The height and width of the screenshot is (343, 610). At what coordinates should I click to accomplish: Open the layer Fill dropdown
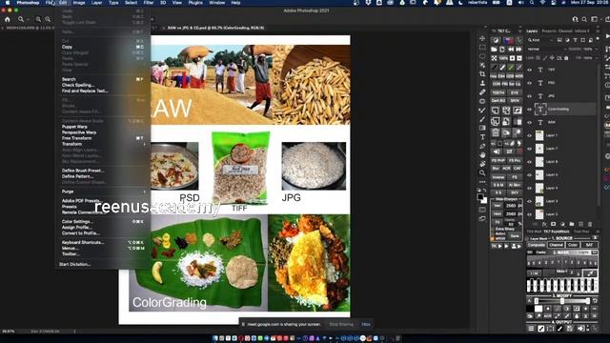[596, 58]
